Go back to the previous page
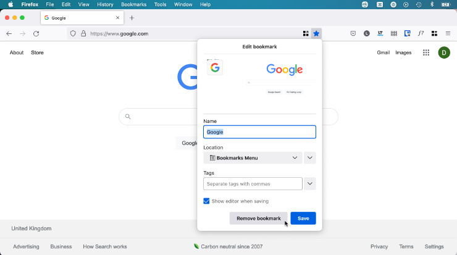 [x=9, y=33]
